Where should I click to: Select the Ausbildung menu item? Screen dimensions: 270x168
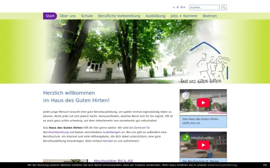click(x=155, y=16)
